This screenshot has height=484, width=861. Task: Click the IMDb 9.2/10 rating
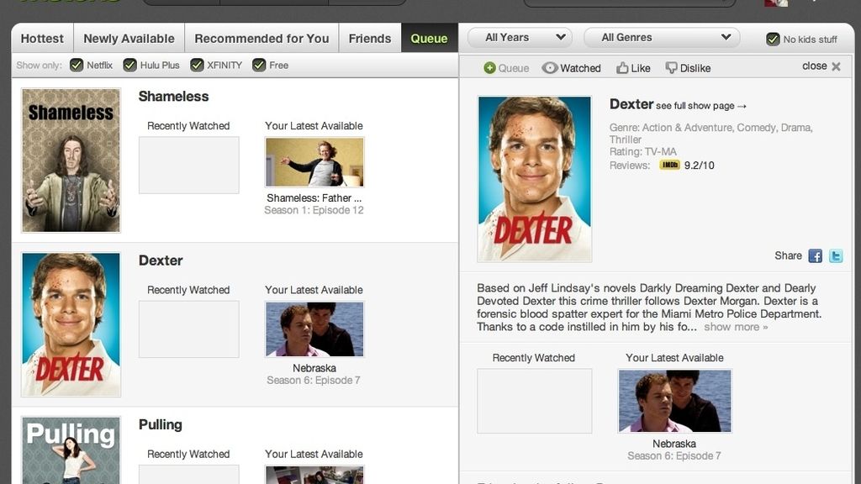(x=687, y=166)
